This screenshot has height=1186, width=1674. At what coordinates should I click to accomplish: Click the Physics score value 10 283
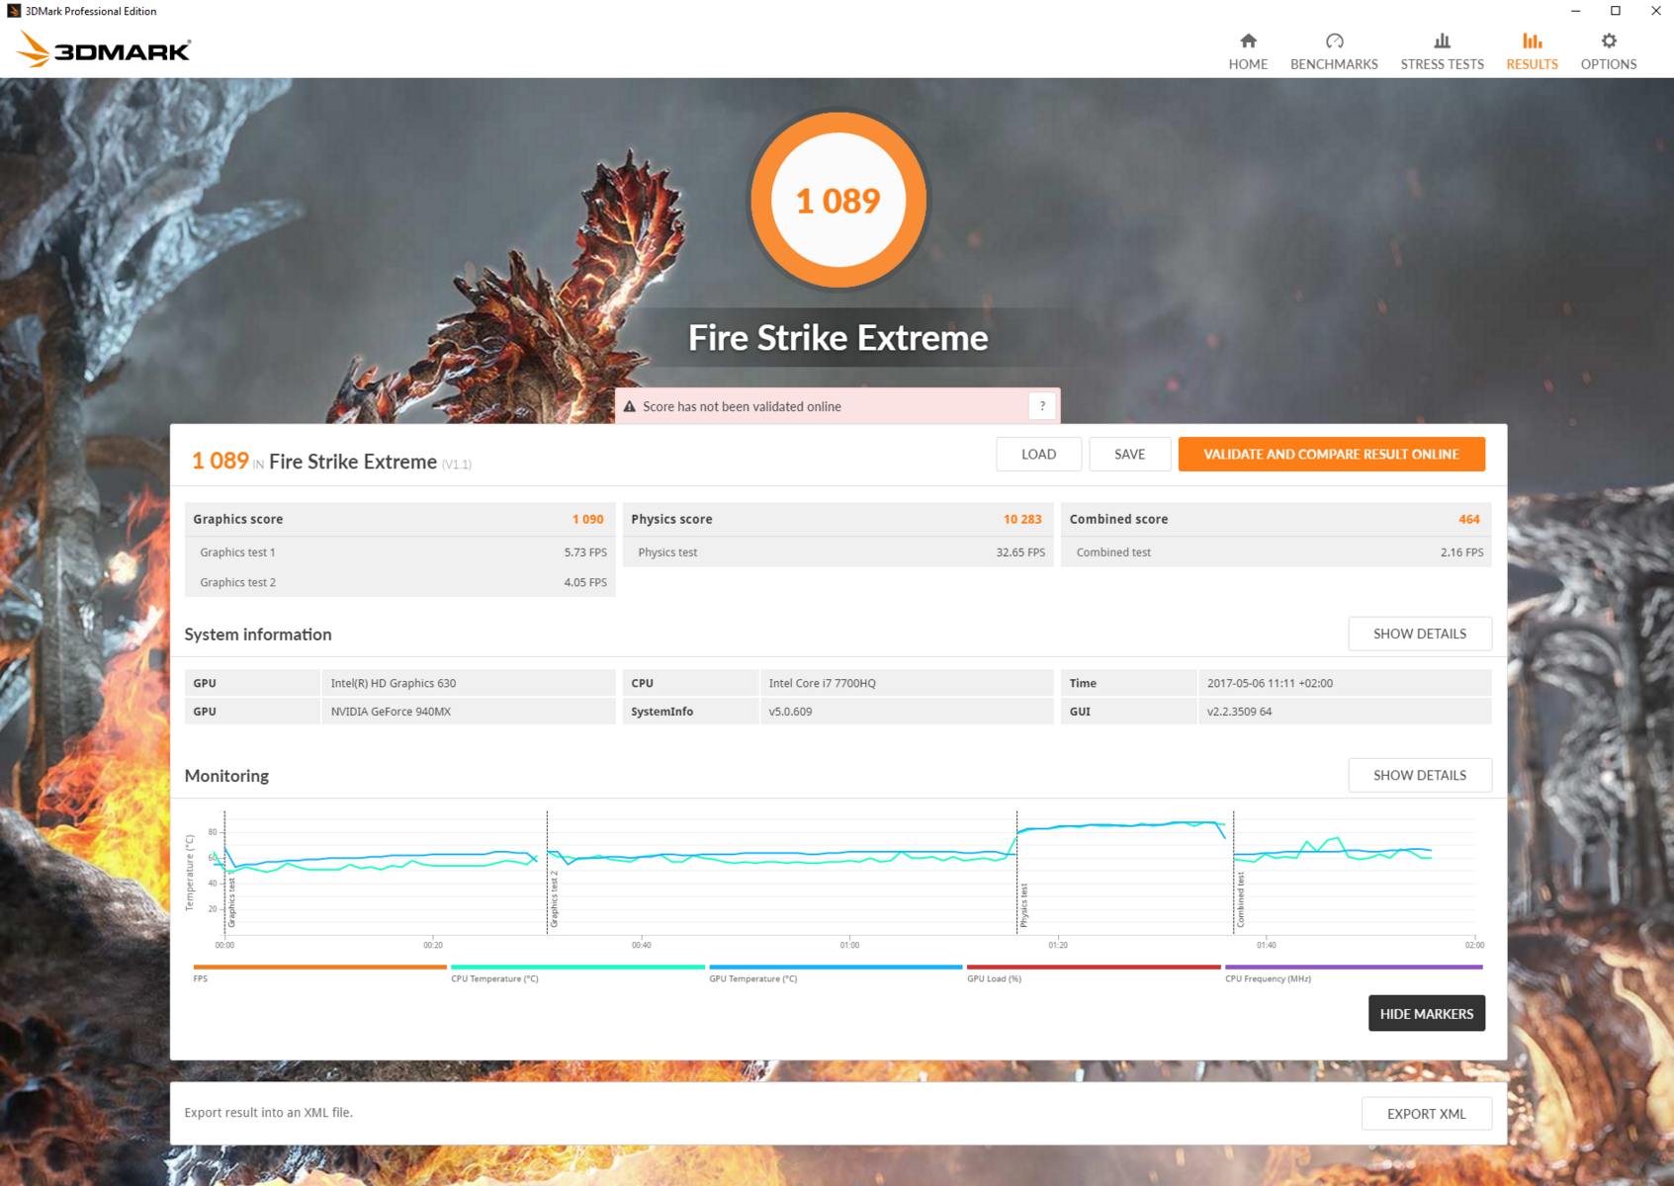[1022, 519]
